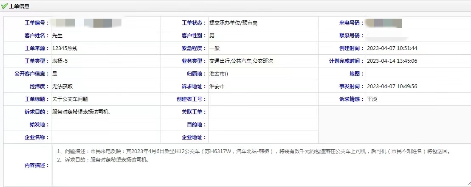Click the 企业地址 label
Image resolution: width=471 pixels, height=187 pixels.
(x=194, y=137)
